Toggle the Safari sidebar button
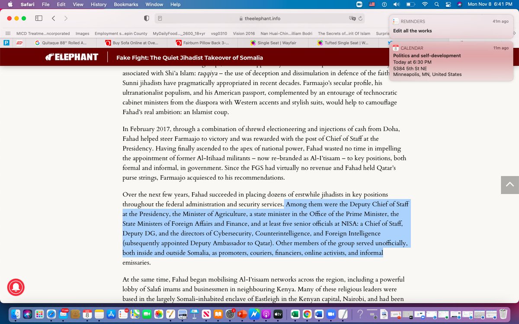519x324 pixels. pos(38,19)
